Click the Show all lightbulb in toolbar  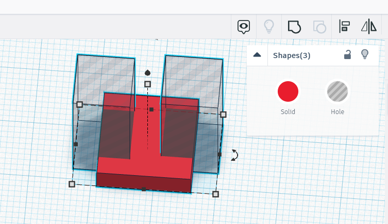pos(269,27)
